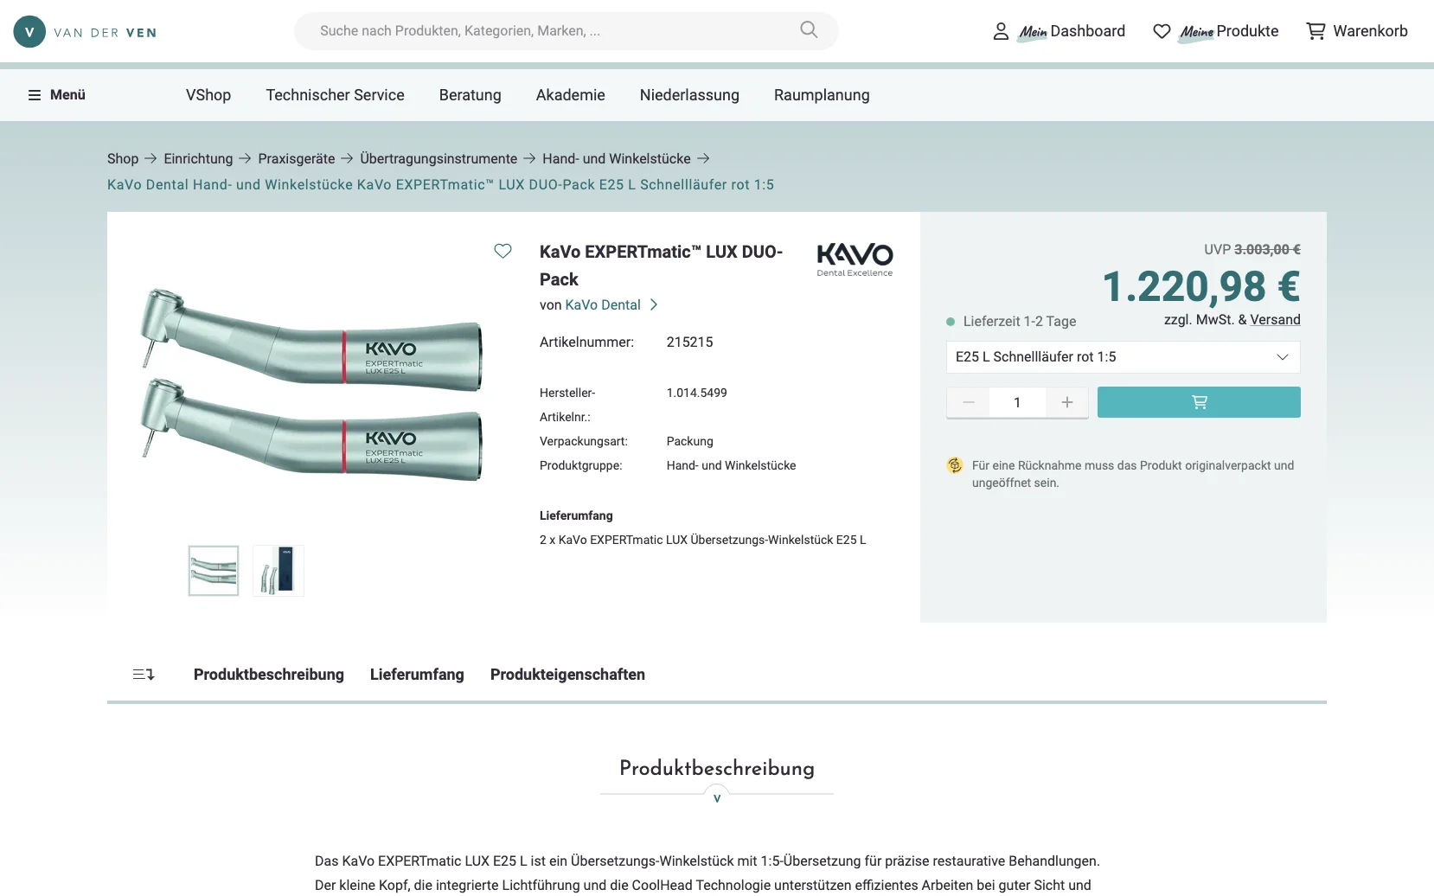Go to Einrichtung breadcrumb

198,158
